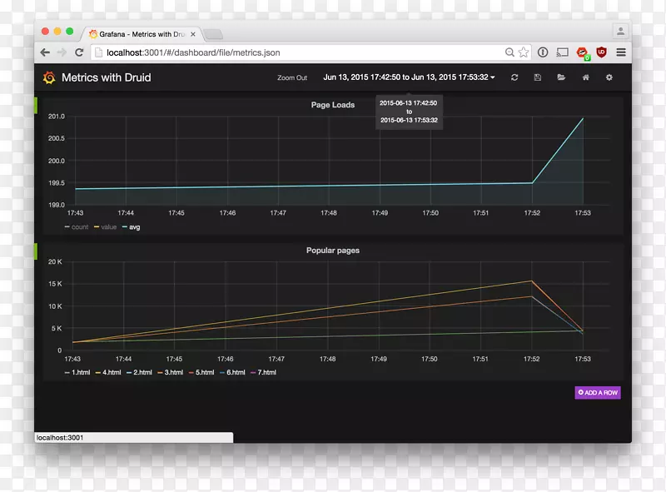Toggle the avg series in legend
666x492 pixels.
point(134,226)
